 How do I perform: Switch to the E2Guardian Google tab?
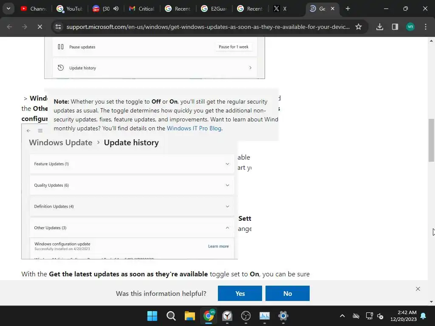tap(214, 8)
